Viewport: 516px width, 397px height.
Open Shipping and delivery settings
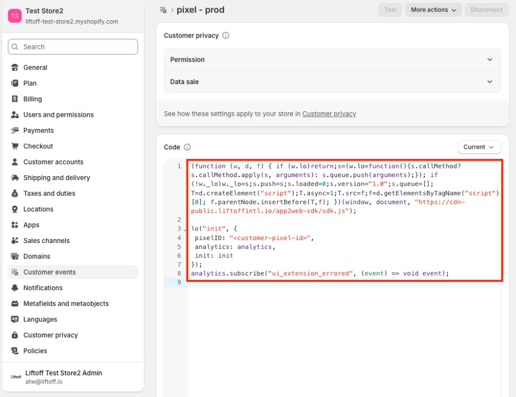click(x=56, y=178)
